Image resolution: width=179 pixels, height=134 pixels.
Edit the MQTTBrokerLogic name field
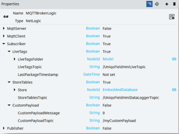41,13
